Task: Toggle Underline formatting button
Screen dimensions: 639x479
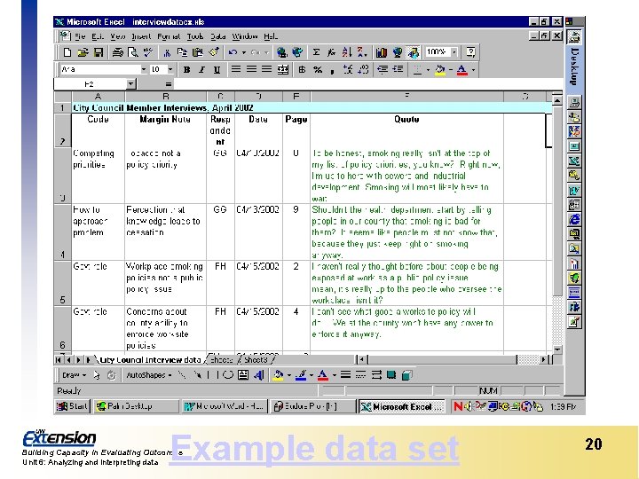Action: click(217, 70)
